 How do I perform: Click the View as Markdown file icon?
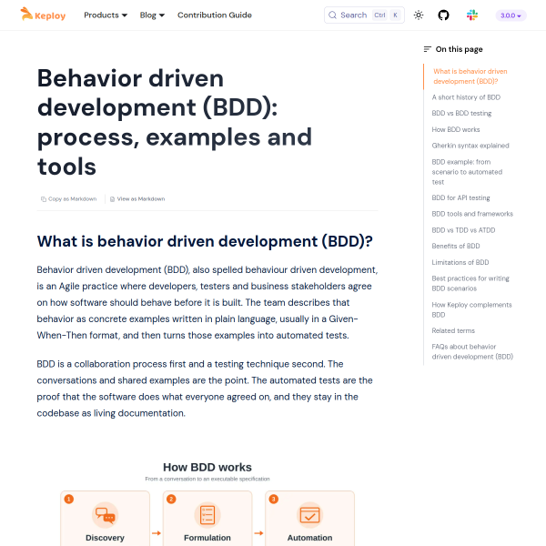click(x=112, y=199)
